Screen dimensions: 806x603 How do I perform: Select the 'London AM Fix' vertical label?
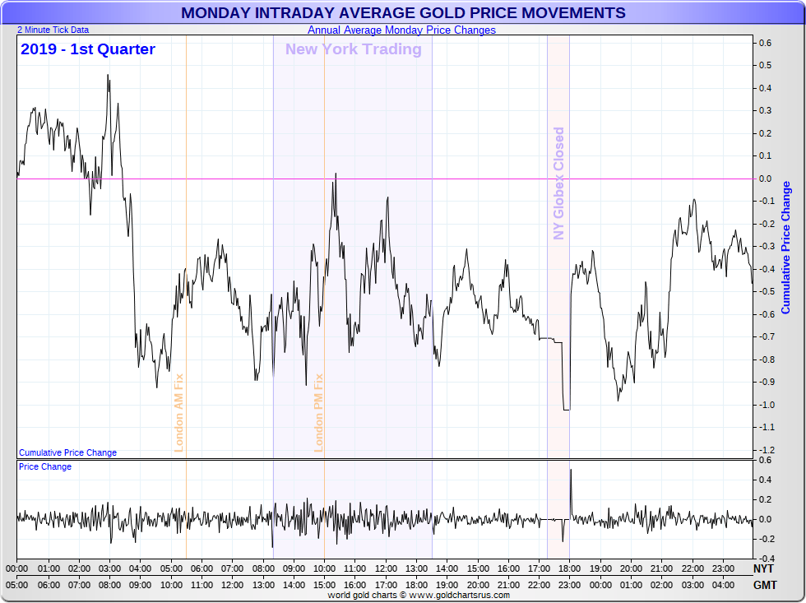point(179,413)
